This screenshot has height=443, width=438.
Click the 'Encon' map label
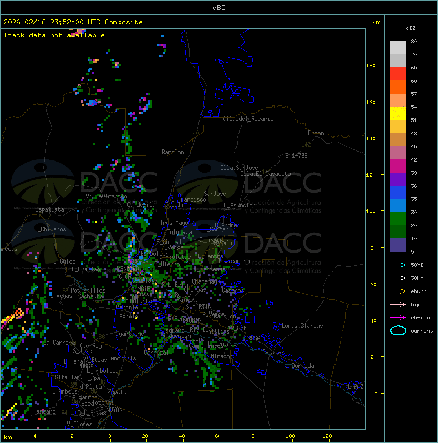pos(316,133)
